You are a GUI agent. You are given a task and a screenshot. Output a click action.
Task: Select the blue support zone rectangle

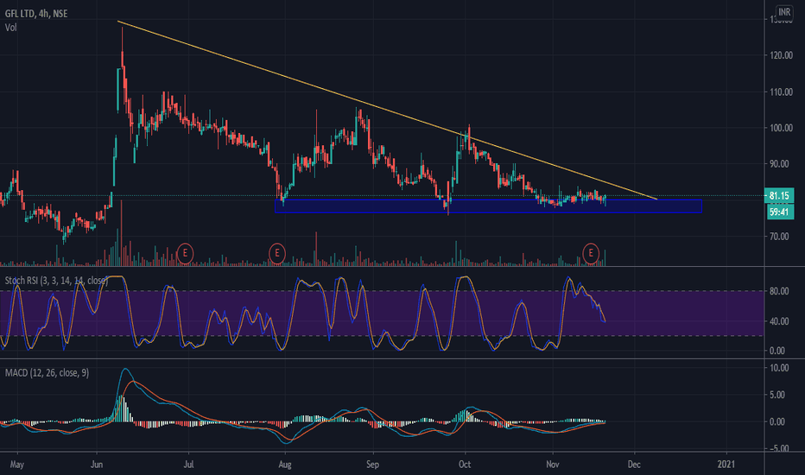pos(488,206)
